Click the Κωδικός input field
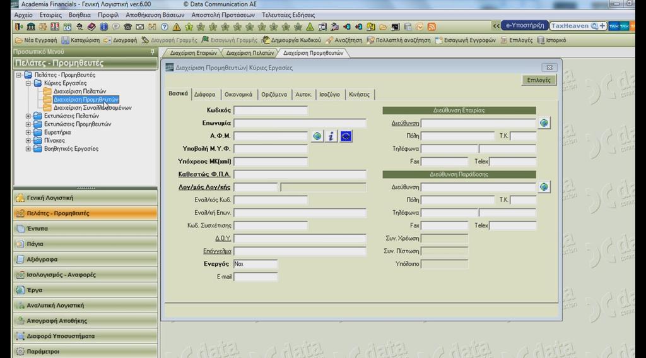646x358 pixels. pos(271,110)
